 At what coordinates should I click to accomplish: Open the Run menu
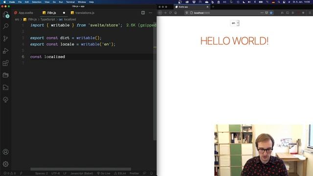pos(61,2)
